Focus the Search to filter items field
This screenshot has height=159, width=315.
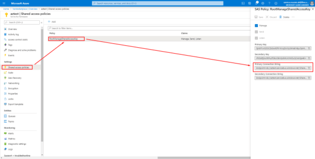point(149,28)
